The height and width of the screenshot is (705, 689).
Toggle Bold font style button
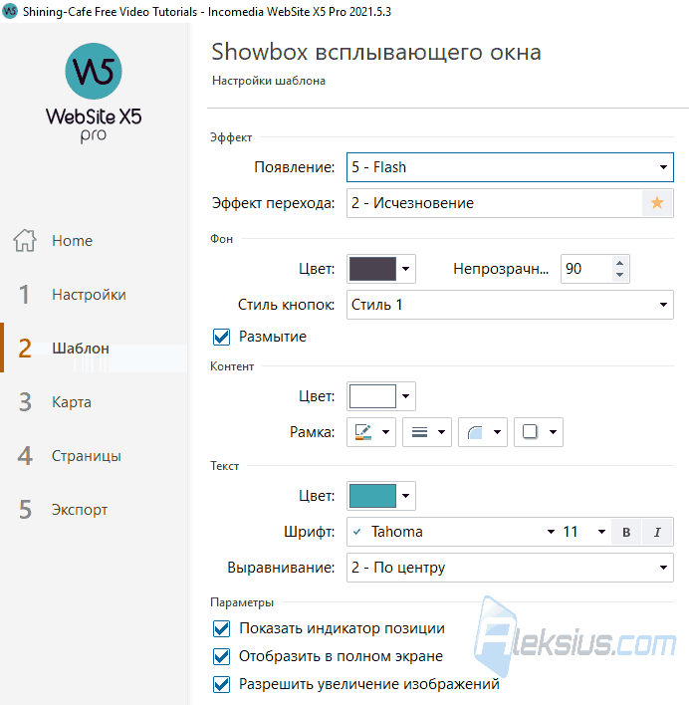pyautogui.click(x=626, y=532)
